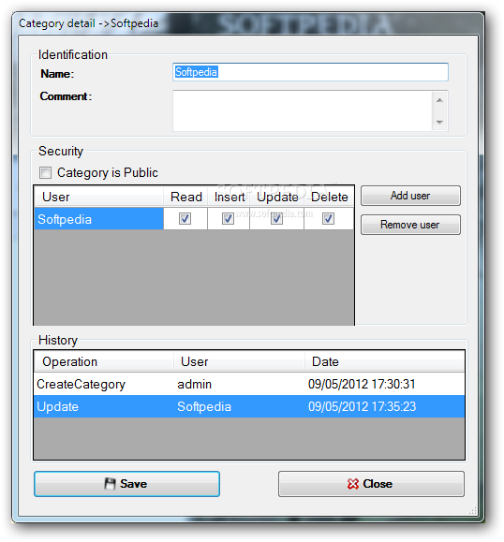Click the Date column header
This screenshot has width=504, height=542.
(x=385, y=361)
